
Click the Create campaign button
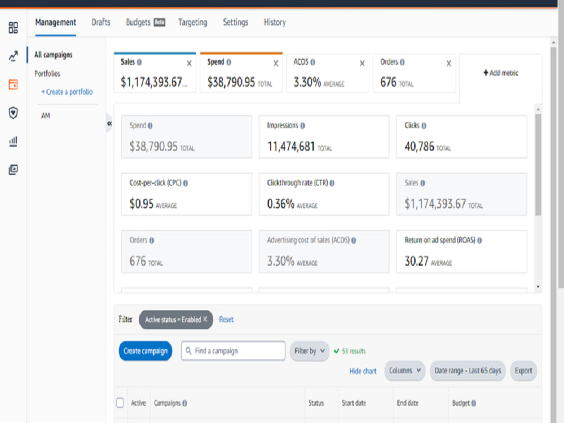pos(146,351)
